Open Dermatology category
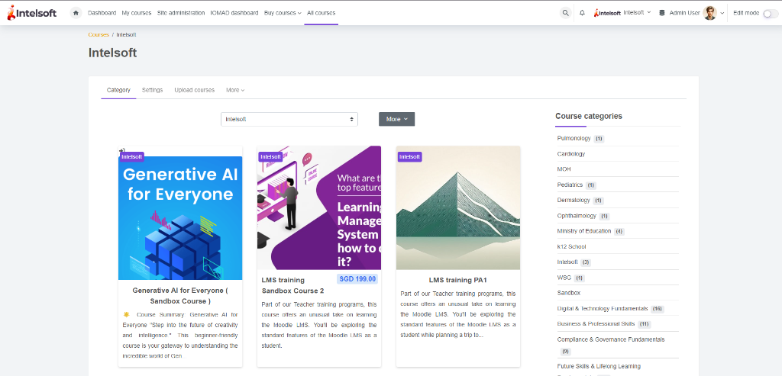Screen dimensions: 782x376 click(574, 200)
